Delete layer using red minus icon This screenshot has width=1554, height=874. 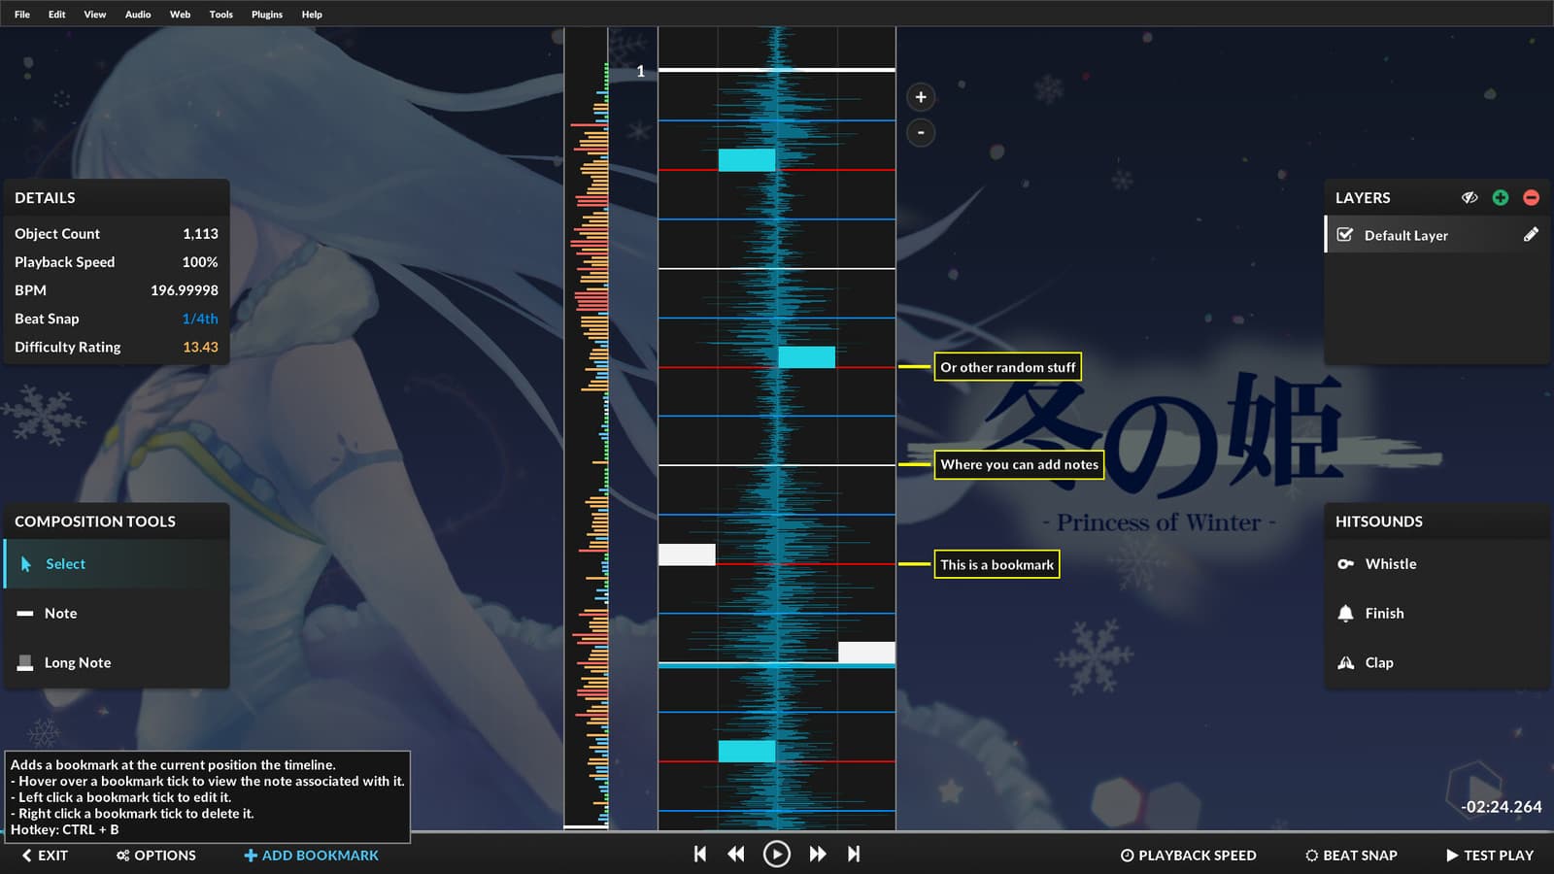coord(1532,197)
